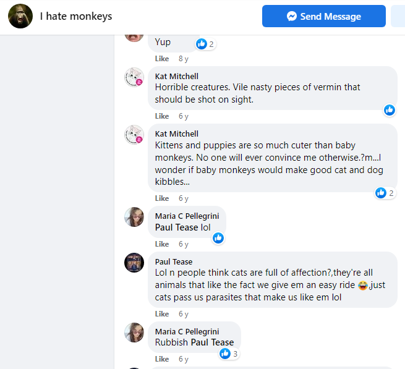
Task: Click like reaction on "Paul Tease lol" comment
Action: click(218, 238)
